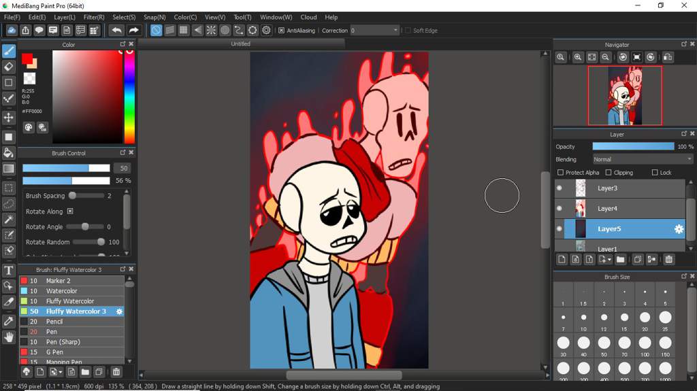The image size is (697, 391).
Task: Click the Undo arrow in toolbar
Action: coord(116,30)
